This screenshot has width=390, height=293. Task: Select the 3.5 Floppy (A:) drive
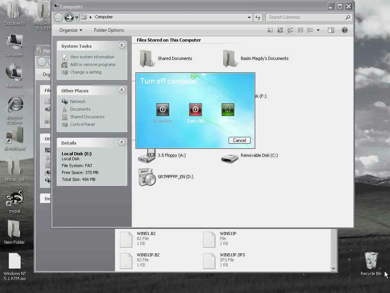coord(162,156)
